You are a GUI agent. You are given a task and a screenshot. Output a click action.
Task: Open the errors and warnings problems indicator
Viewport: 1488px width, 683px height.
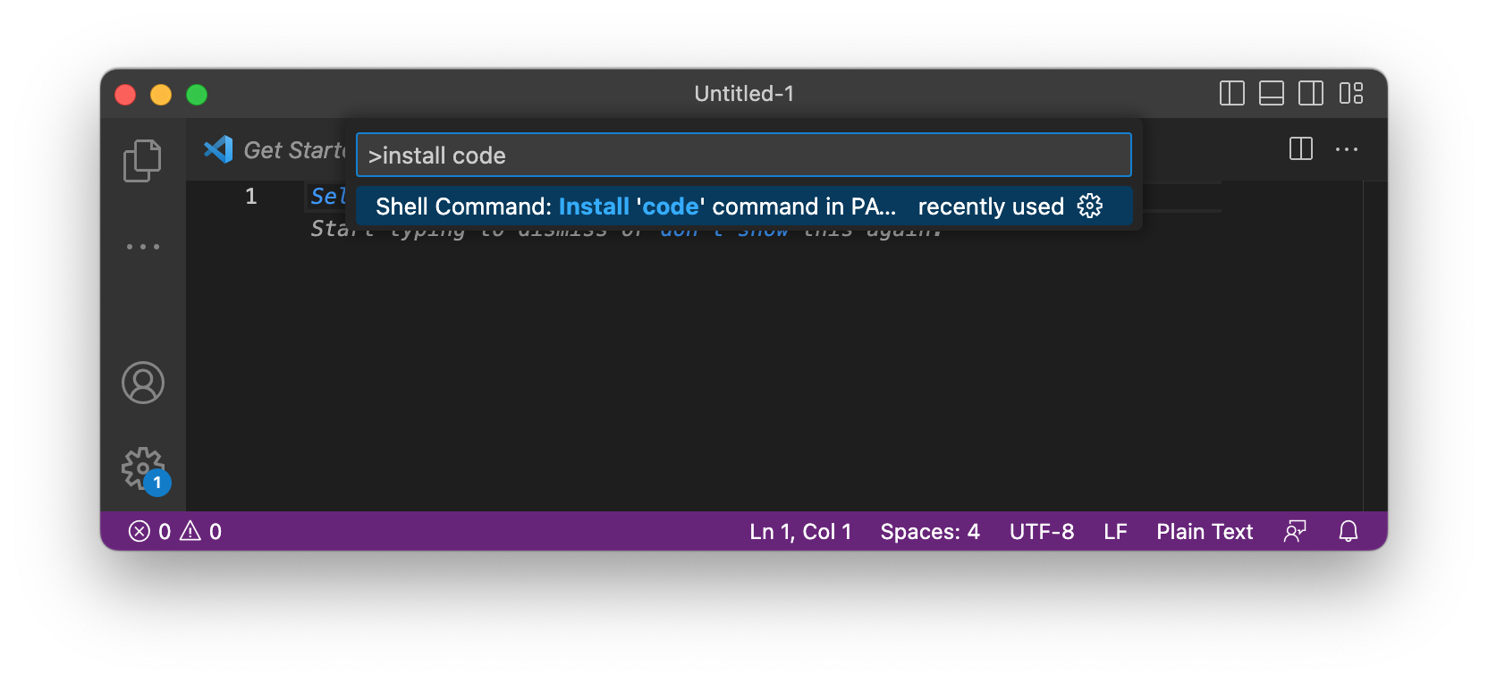tap(175, 532)
